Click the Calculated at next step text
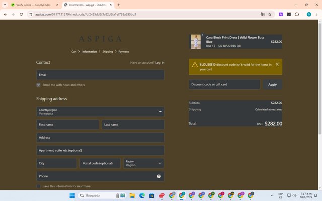Screen dimensions: 322x201 tap(268, 109)
